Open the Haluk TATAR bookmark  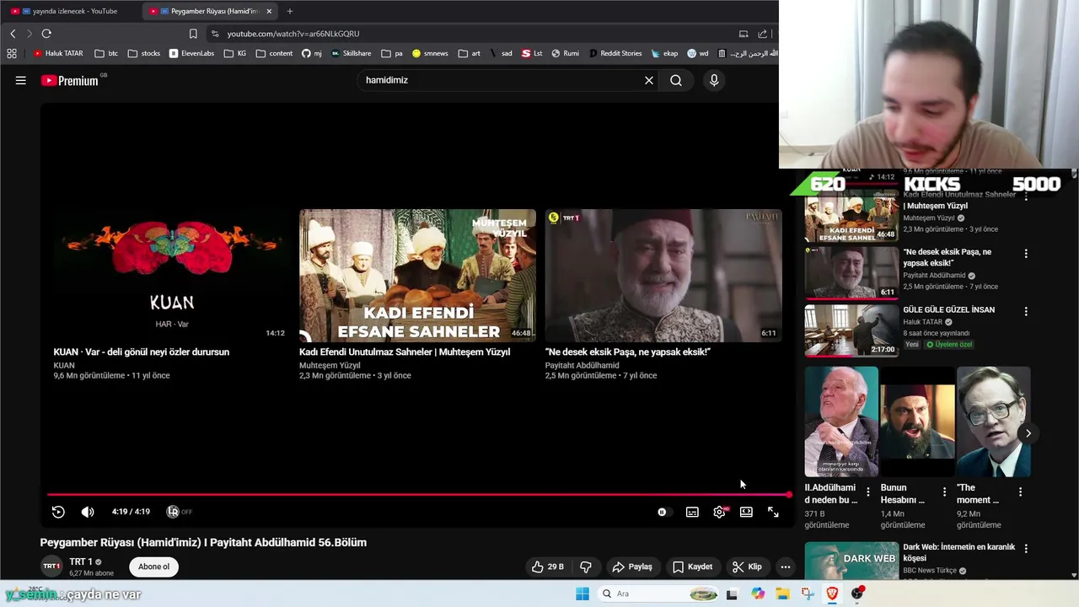tap(58, 53)
